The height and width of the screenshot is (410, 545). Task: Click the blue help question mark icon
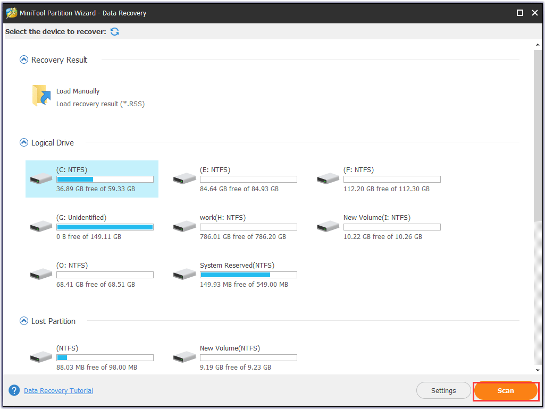(x=14, y=390)
